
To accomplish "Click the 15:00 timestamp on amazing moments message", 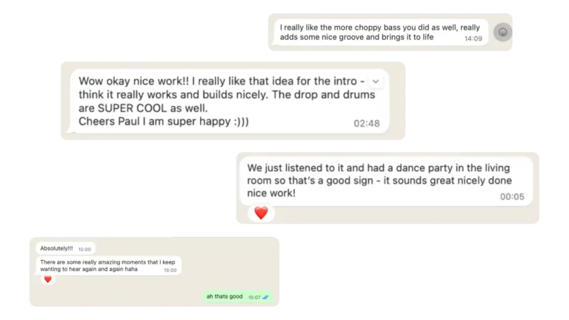I will click(x=170, y=270).
